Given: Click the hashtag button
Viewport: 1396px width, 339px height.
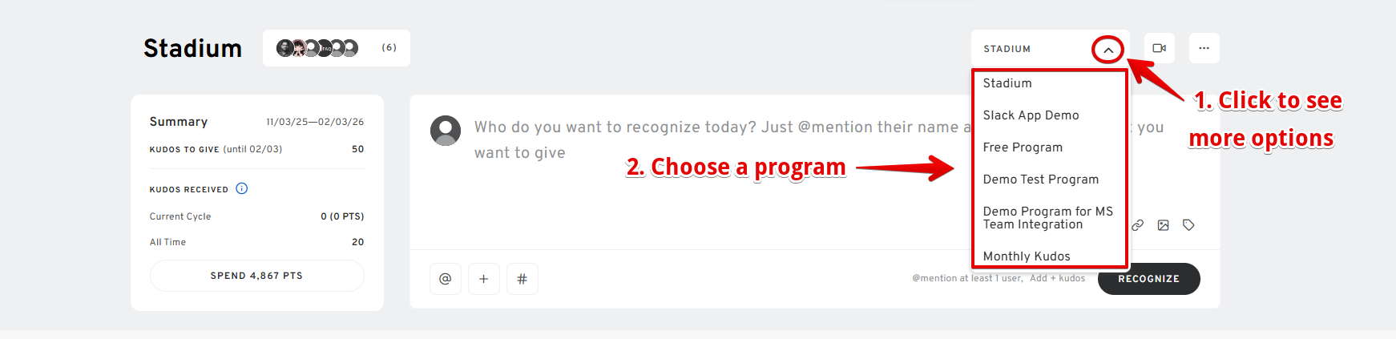Looking at the screenshot, I should pos(522,279).
